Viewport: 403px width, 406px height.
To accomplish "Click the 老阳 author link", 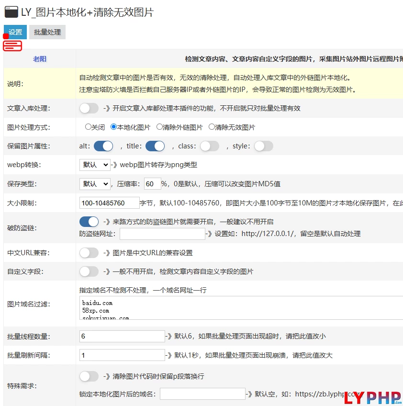I will (x=40, y=59).
